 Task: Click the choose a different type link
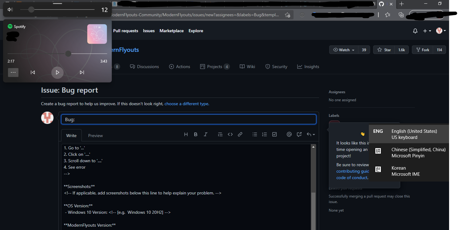pos(186,104)
